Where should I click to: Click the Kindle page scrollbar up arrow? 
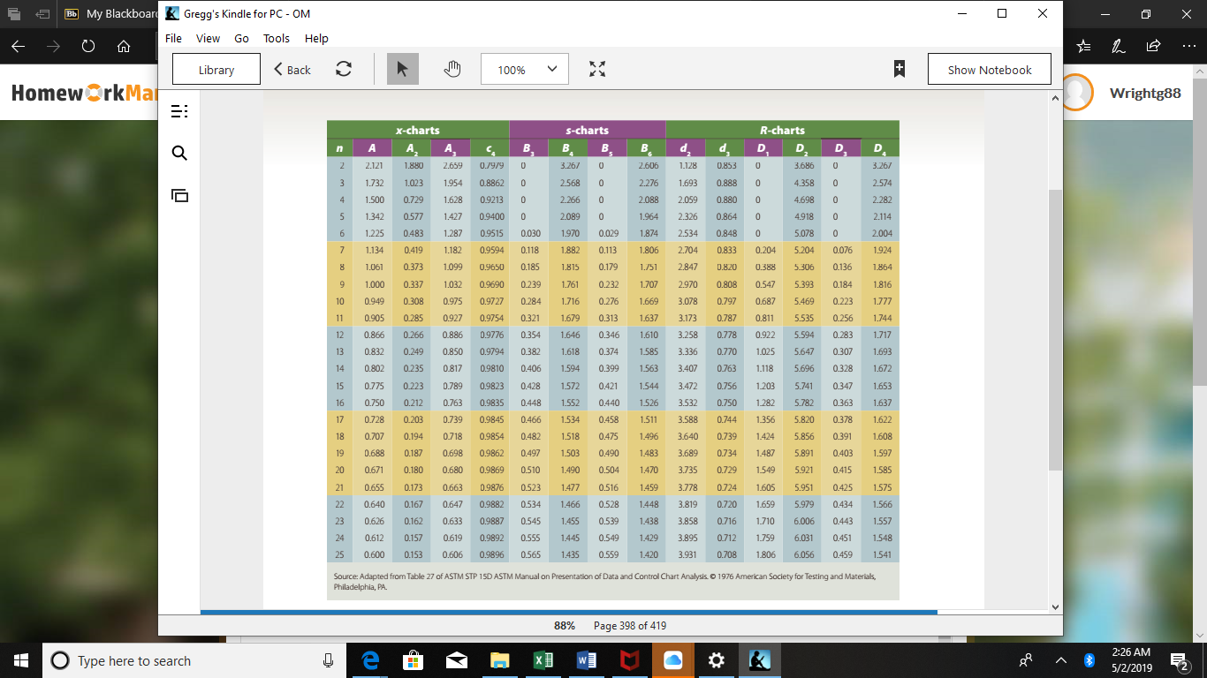click(x=1055, y=98)
